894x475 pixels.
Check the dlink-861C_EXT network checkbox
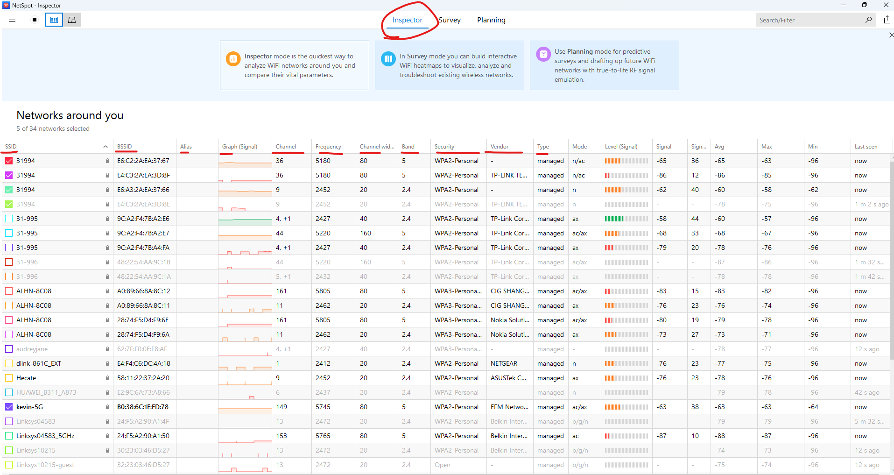click(x=9, y=363)
